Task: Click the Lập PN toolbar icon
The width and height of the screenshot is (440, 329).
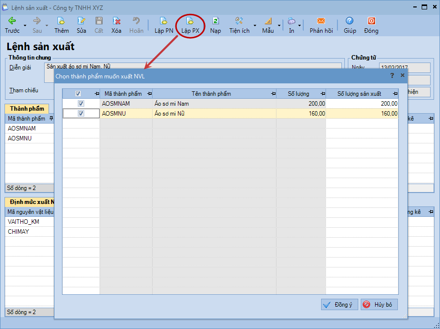Action: (164, 21)
